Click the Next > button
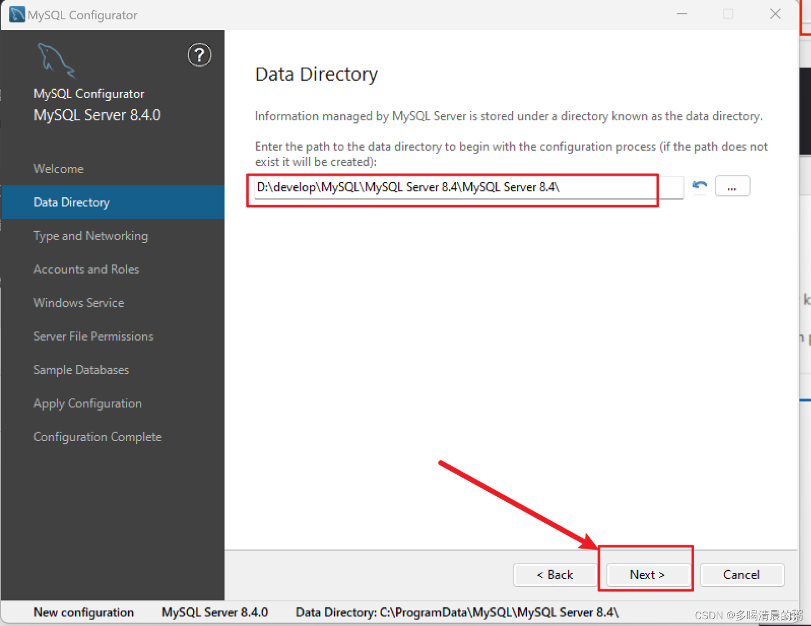The width and height of the screenshot is (811, 626). 648,575
